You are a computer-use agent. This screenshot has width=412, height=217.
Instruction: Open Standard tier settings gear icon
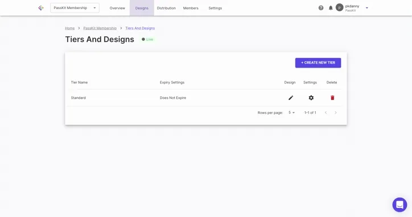pos(311,98)
